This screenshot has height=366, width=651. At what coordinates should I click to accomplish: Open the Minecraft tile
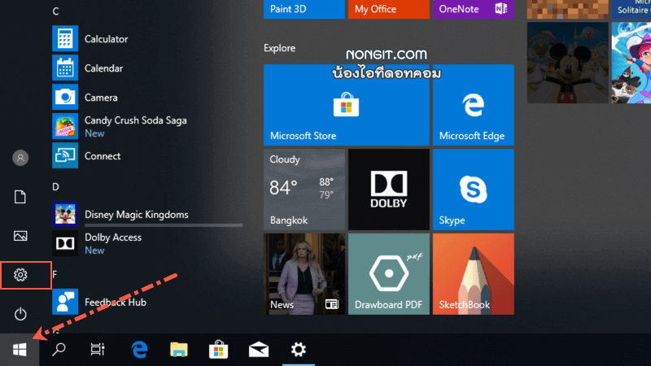point(567,9)
